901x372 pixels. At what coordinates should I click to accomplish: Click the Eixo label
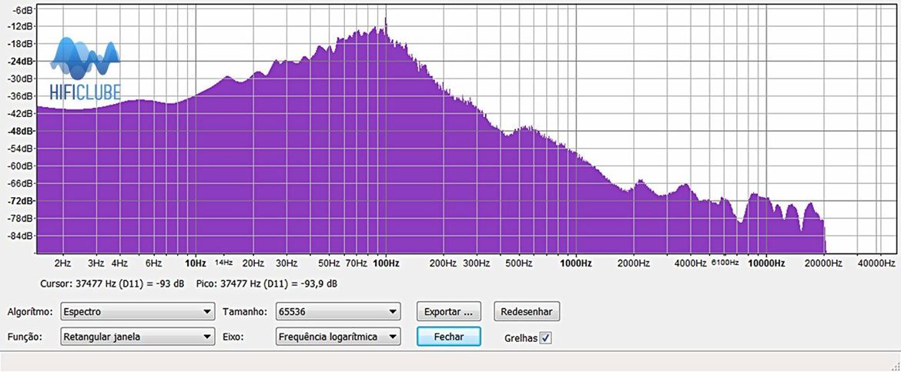coord(233,337)
